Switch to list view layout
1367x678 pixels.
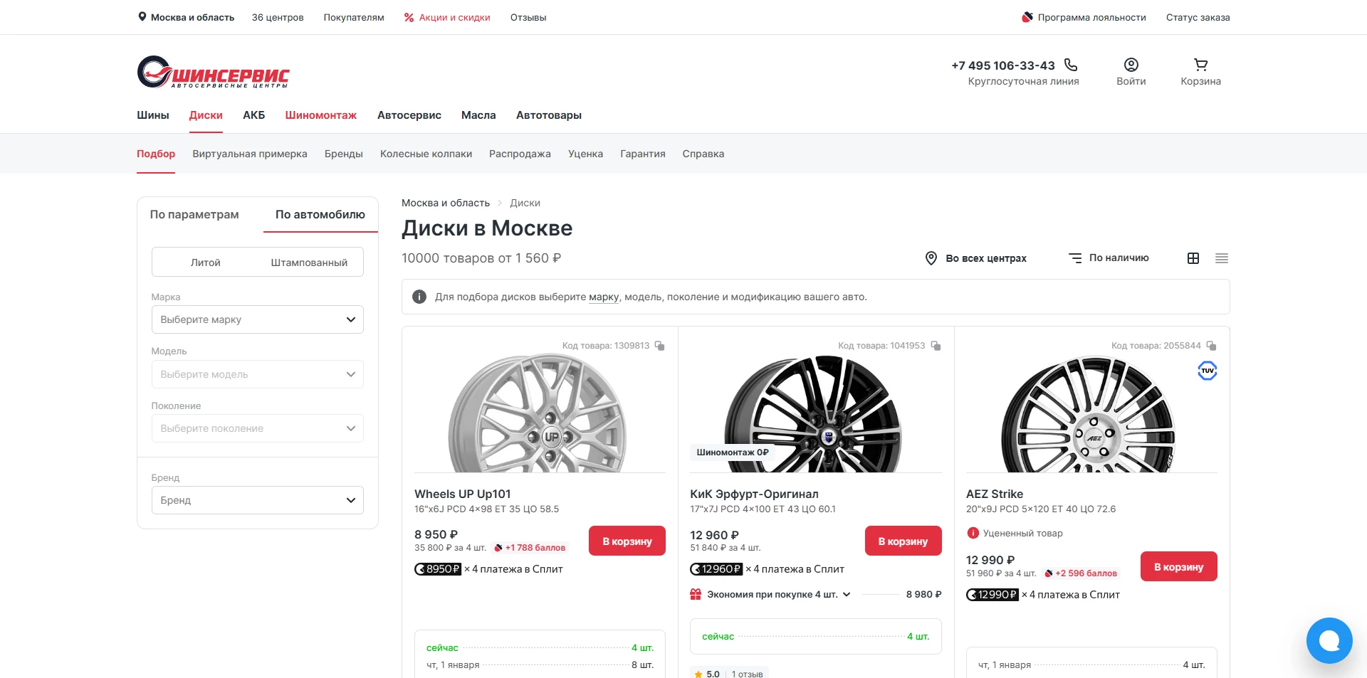coord(1222,258)
